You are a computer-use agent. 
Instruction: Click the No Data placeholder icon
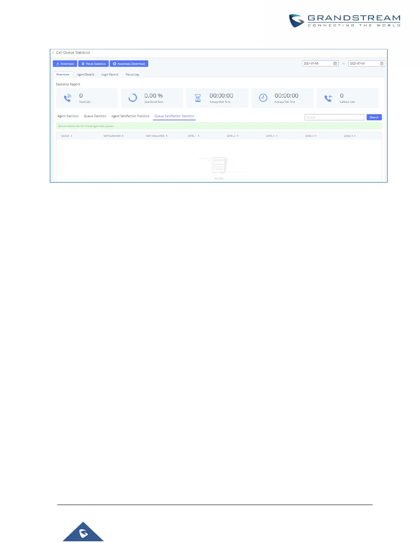(x=219, y=166)
